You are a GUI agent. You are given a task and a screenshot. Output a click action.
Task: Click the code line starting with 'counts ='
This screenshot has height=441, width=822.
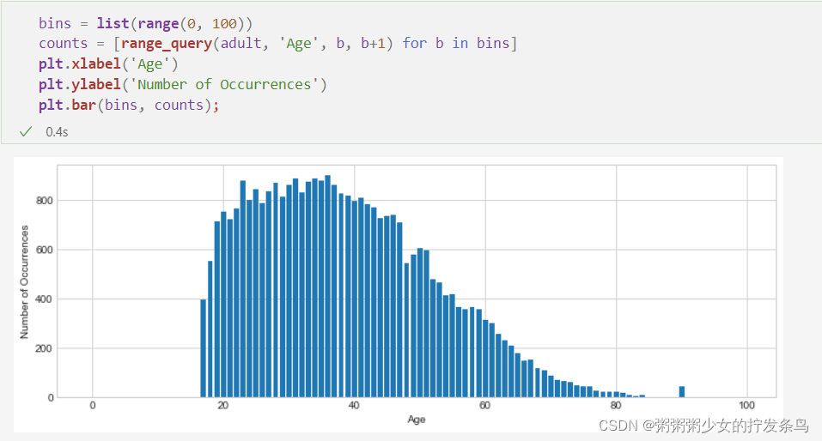pyautogui.click(x=277, y=44)
